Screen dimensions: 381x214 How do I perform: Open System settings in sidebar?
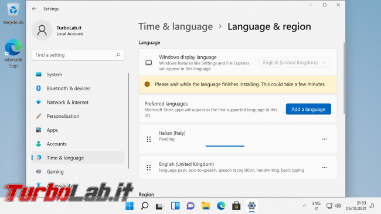tap(78, 74)
